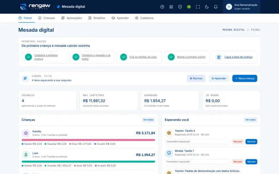Open notifications bell icon
The height and width of the screenshot is (174, 279).
tap(215, 7)
